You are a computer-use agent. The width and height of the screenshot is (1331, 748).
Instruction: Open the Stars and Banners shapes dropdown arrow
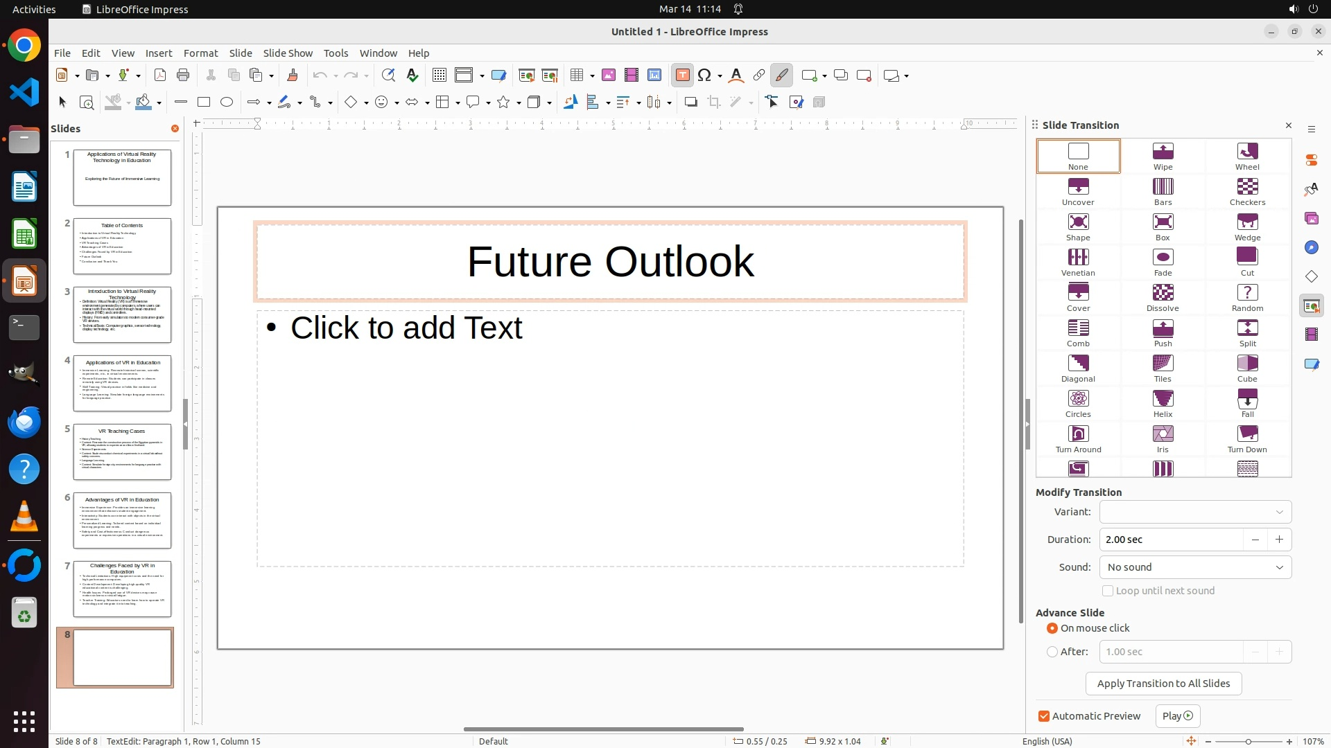(519, 103)
